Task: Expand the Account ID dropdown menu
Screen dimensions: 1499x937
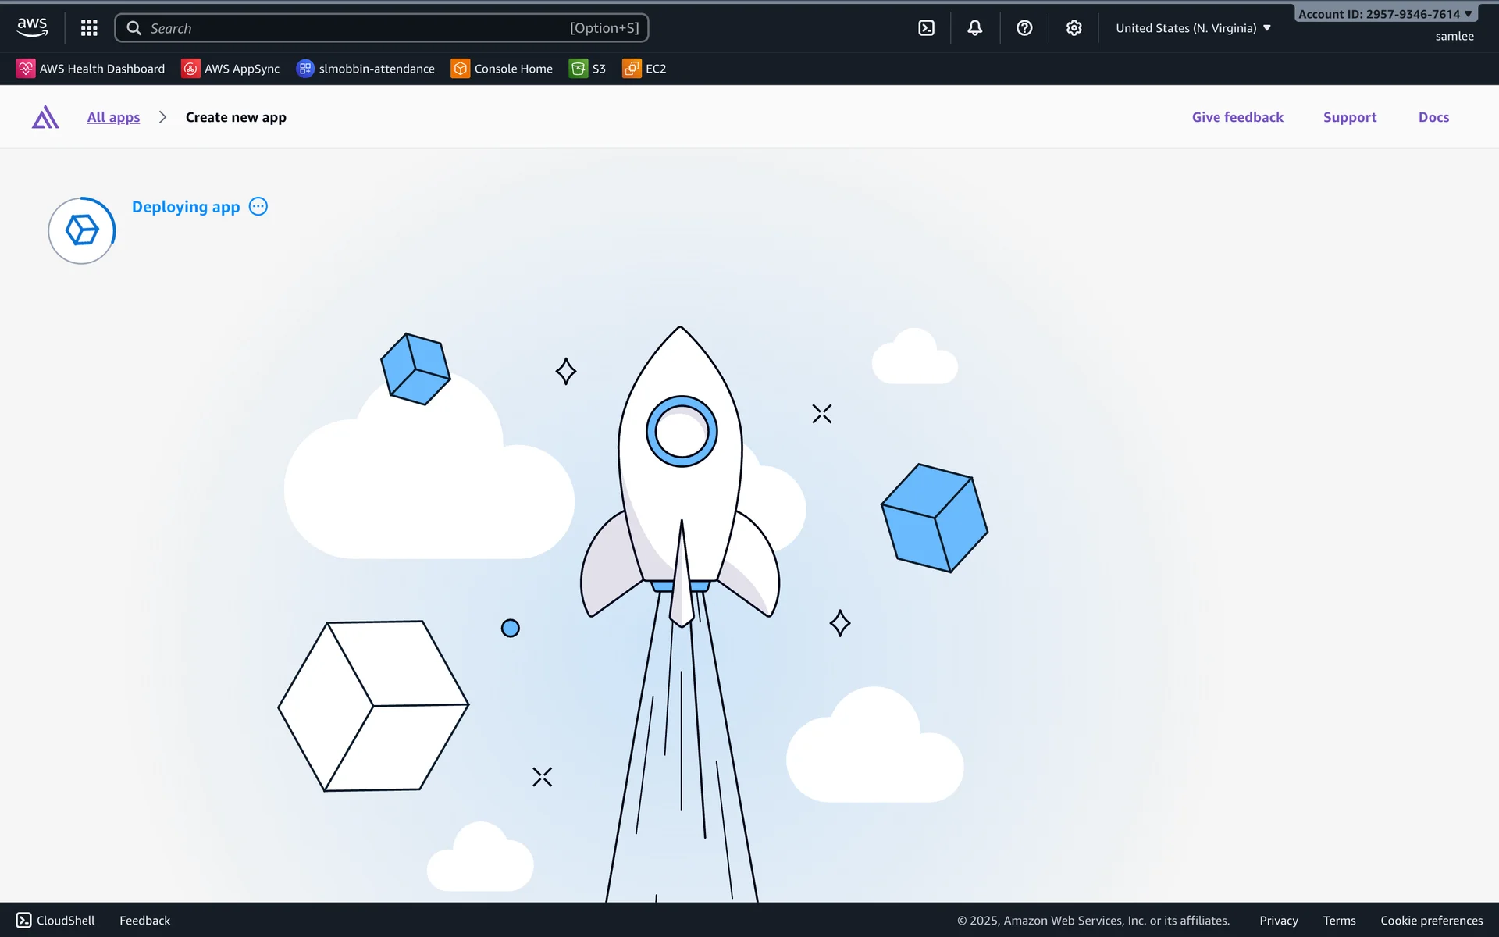Action: click(x=1385, y=14)
